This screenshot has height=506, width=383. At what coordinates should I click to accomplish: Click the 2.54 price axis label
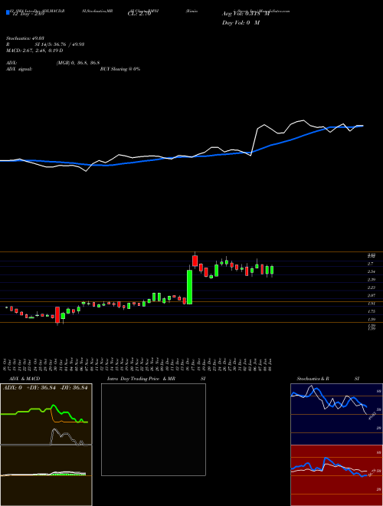point(371,271)
